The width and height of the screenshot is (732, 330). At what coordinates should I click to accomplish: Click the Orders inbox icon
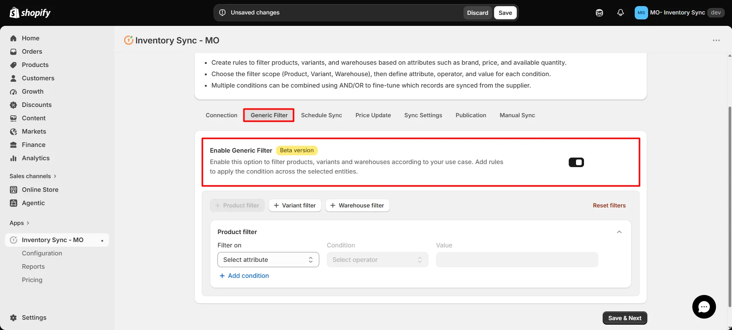click(13, 51)
